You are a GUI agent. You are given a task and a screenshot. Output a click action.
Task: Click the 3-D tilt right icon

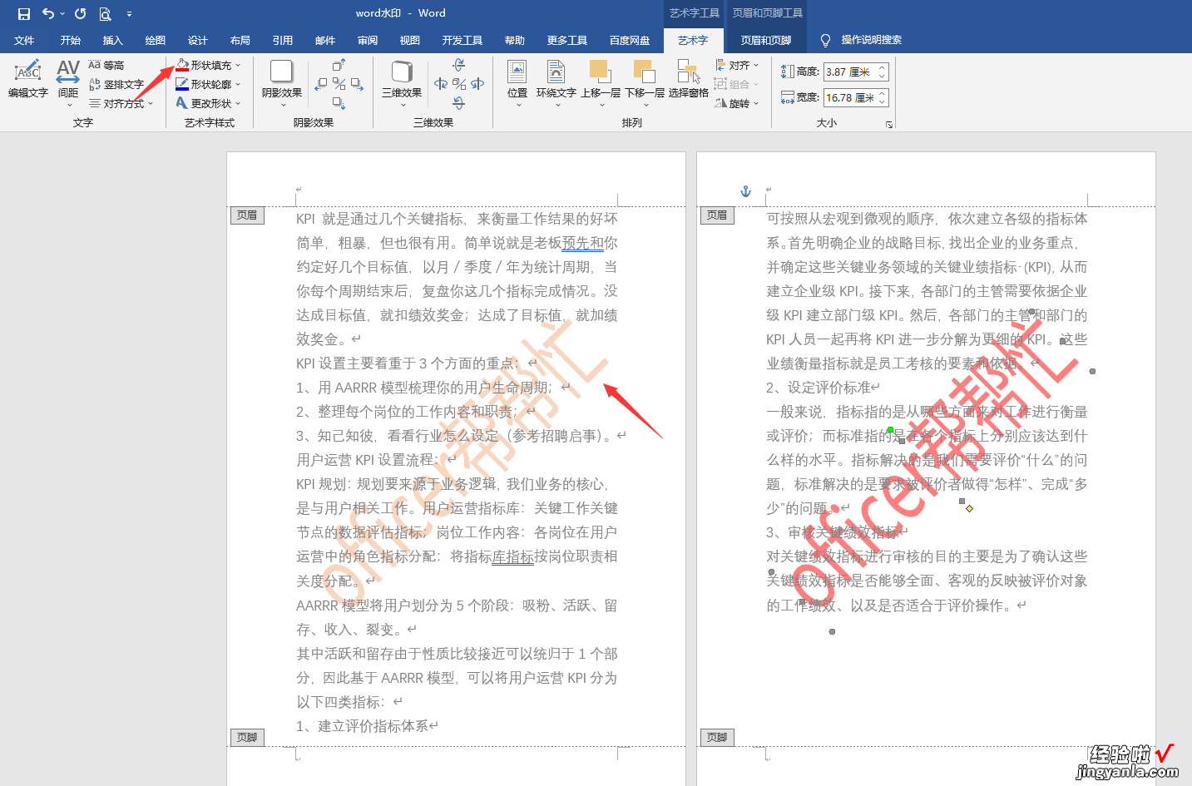[477, 84]
